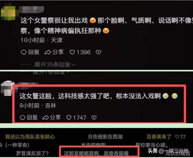The width and height of the screenshot is (193, 158).
Task: Click the reply bubble icon on Jilin comment
Action: (22, 118)
